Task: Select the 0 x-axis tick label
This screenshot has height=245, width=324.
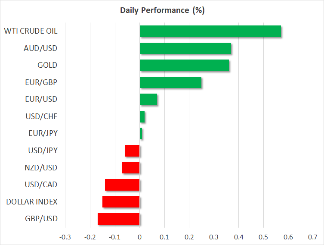Action: 139,237
